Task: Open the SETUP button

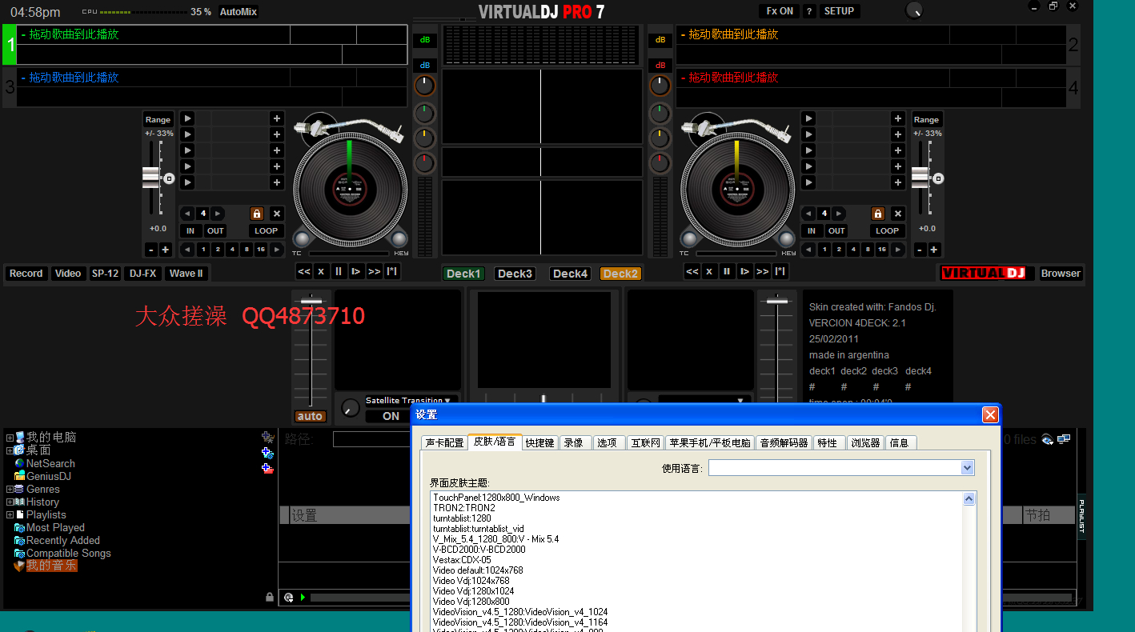Action: click(839, 11)
